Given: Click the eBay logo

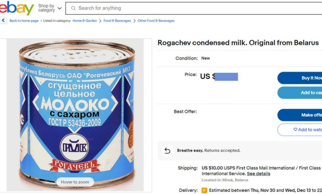Looking at the screenshot, I should click(17, 8).
